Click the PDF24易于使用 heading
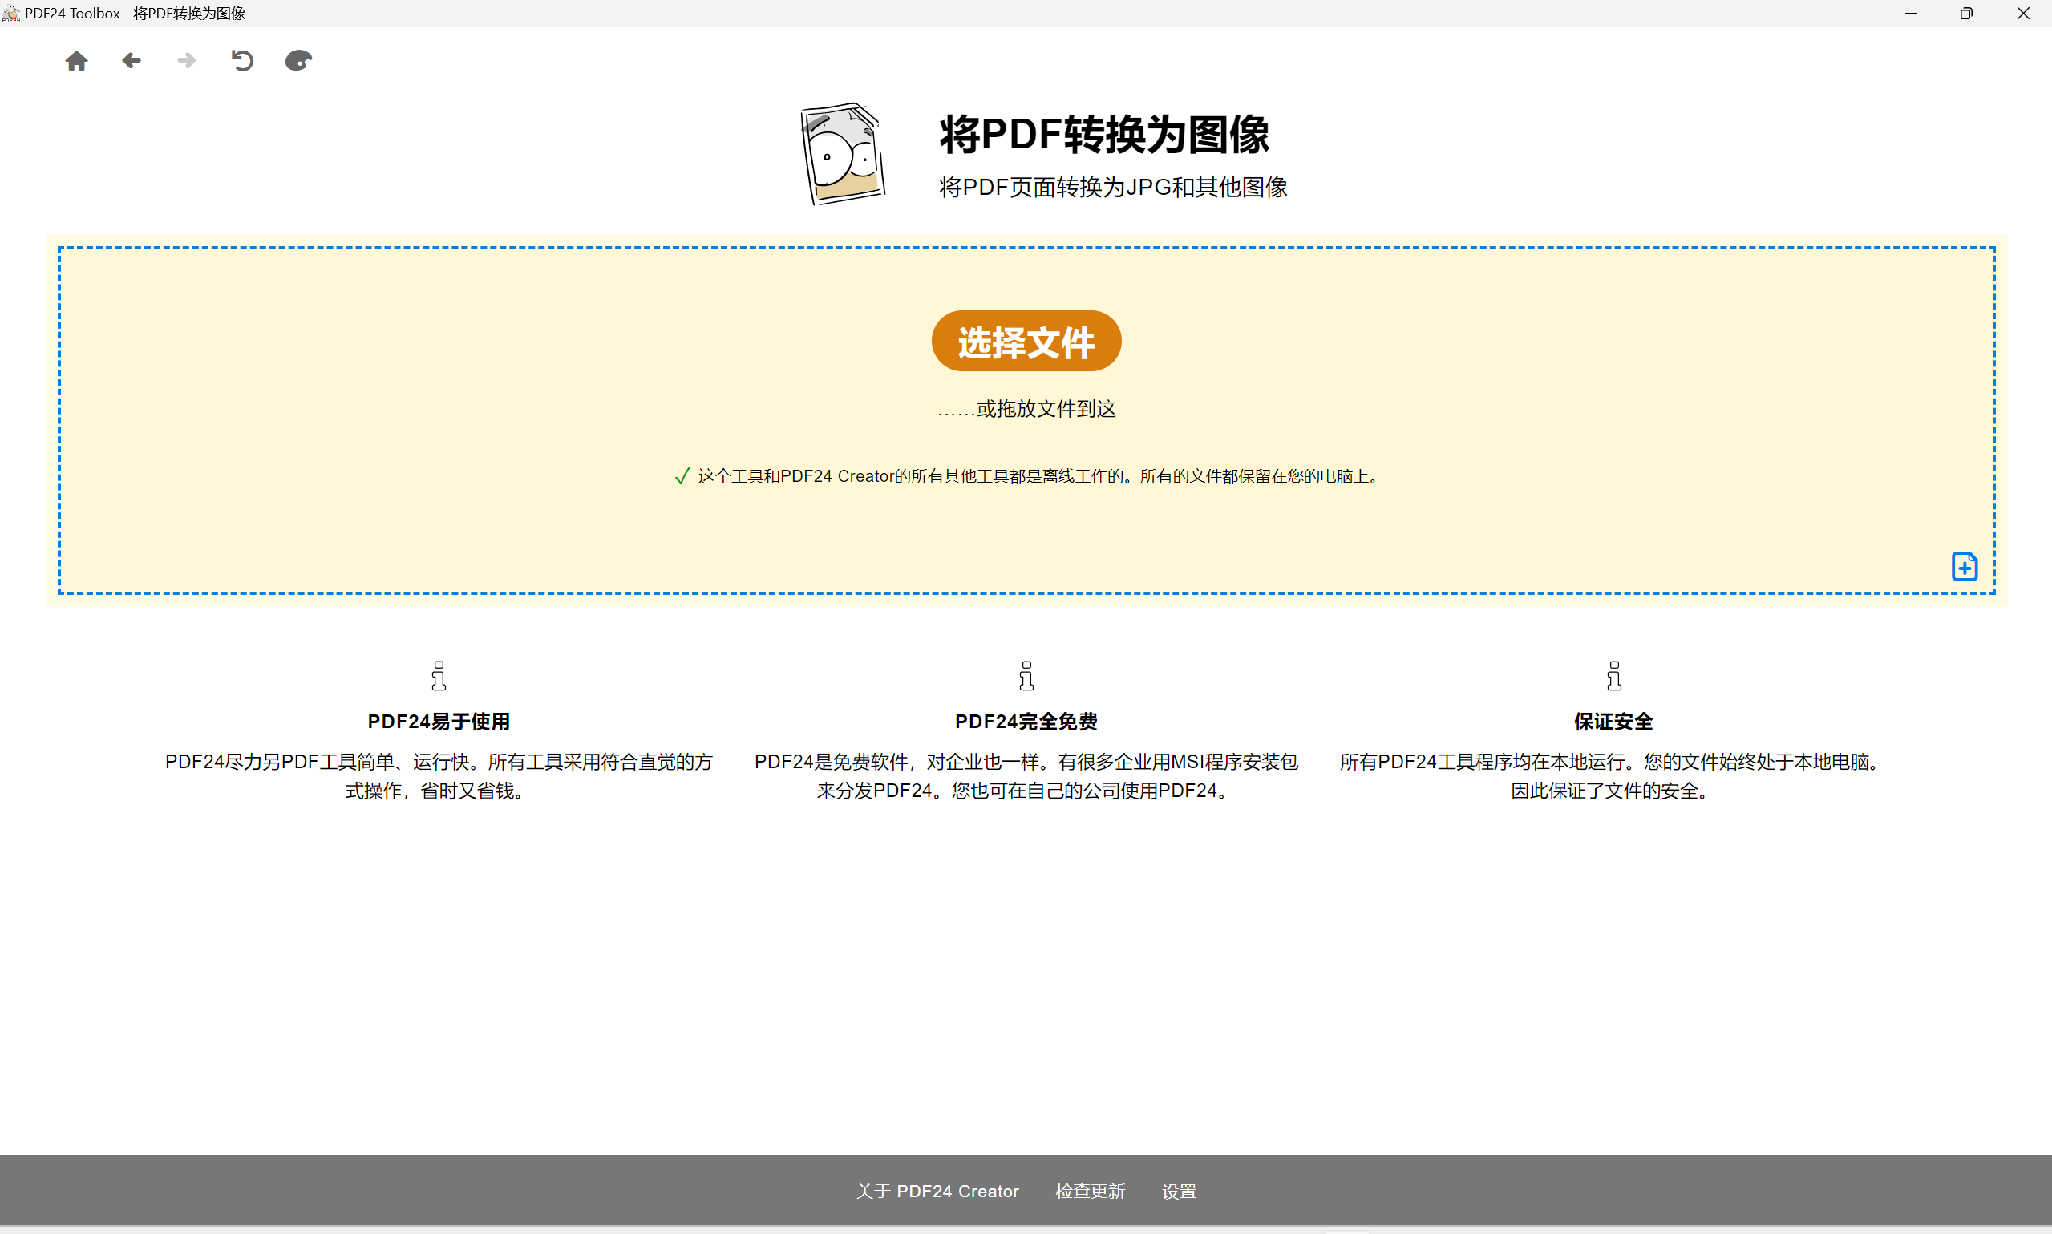This screenshot has width=2052, height=1234. [439, 722]
